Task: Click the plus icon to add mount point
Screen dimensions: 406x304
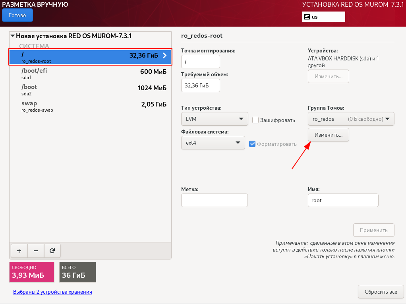Action: point(19,251)
